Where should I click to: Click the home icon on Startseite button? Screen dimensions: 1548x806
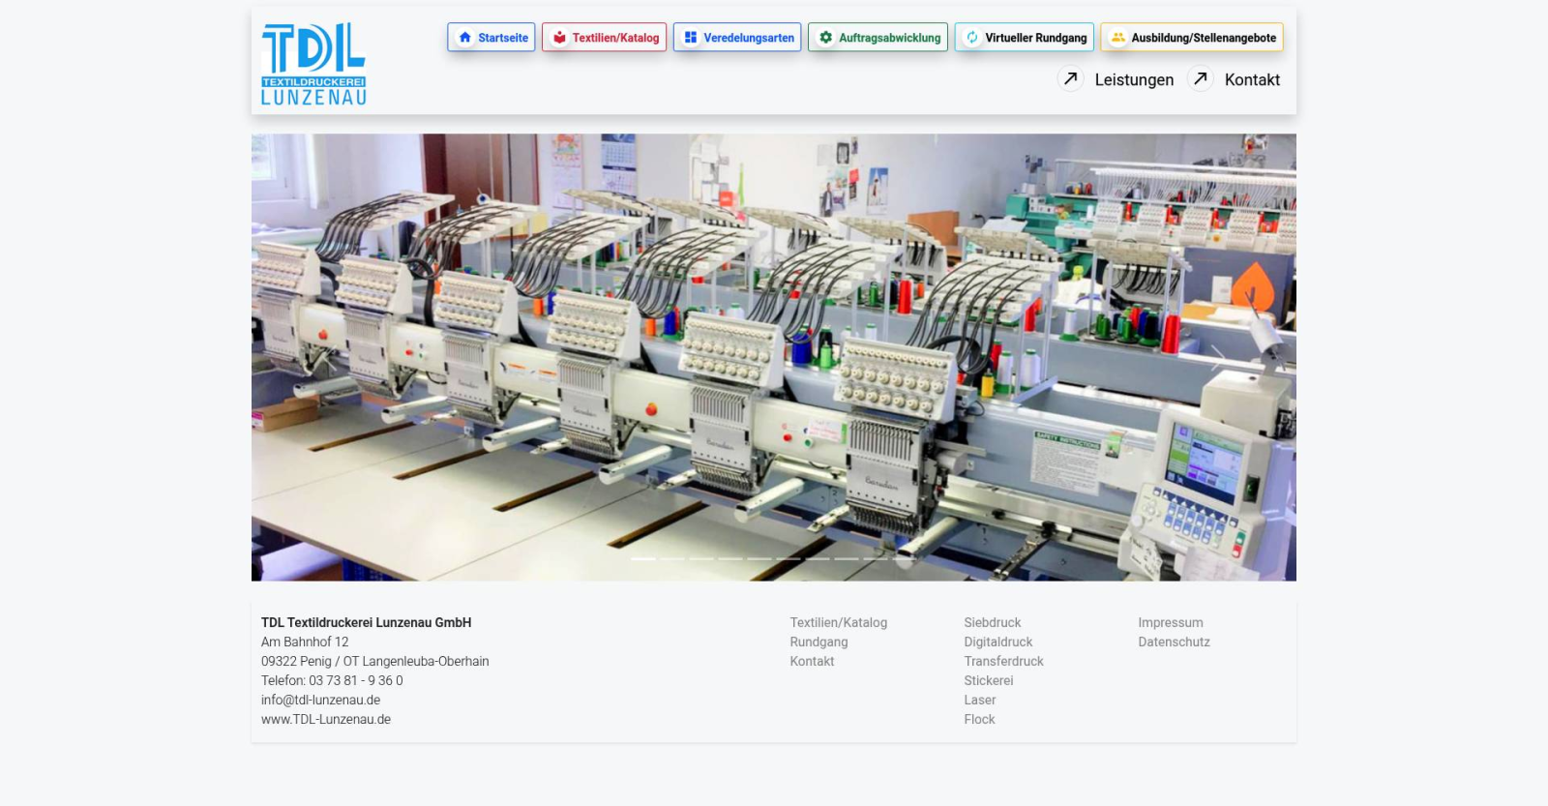465,38
